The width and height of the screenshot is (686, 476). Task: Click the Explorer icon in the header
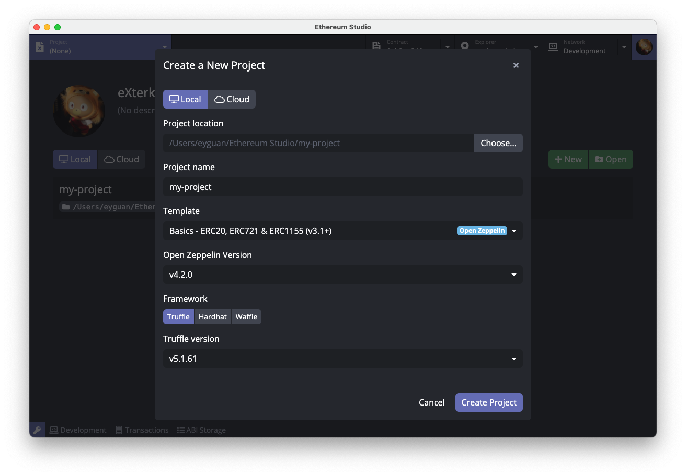(465, 46)
